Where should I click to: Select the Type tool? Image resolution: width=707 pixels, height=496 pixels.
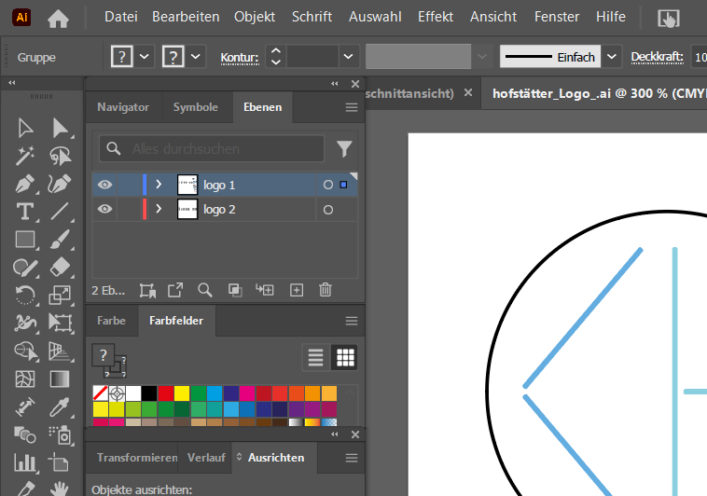26,211
